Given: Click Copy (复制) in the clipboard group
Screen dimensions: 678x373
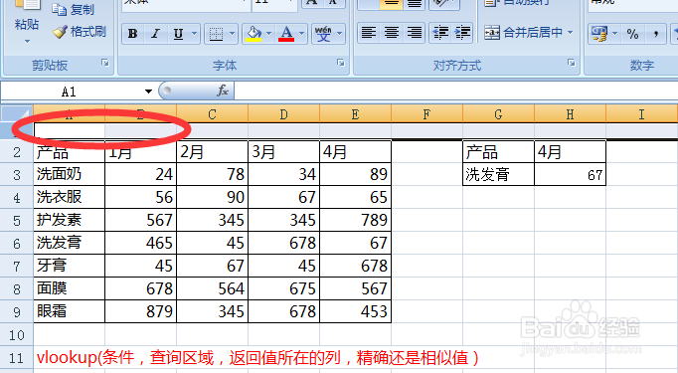Looking at the screenshot, I should point(73,9).
